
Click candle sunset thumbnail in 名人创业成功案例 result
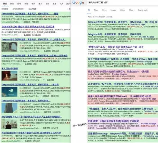pos(9,76)
